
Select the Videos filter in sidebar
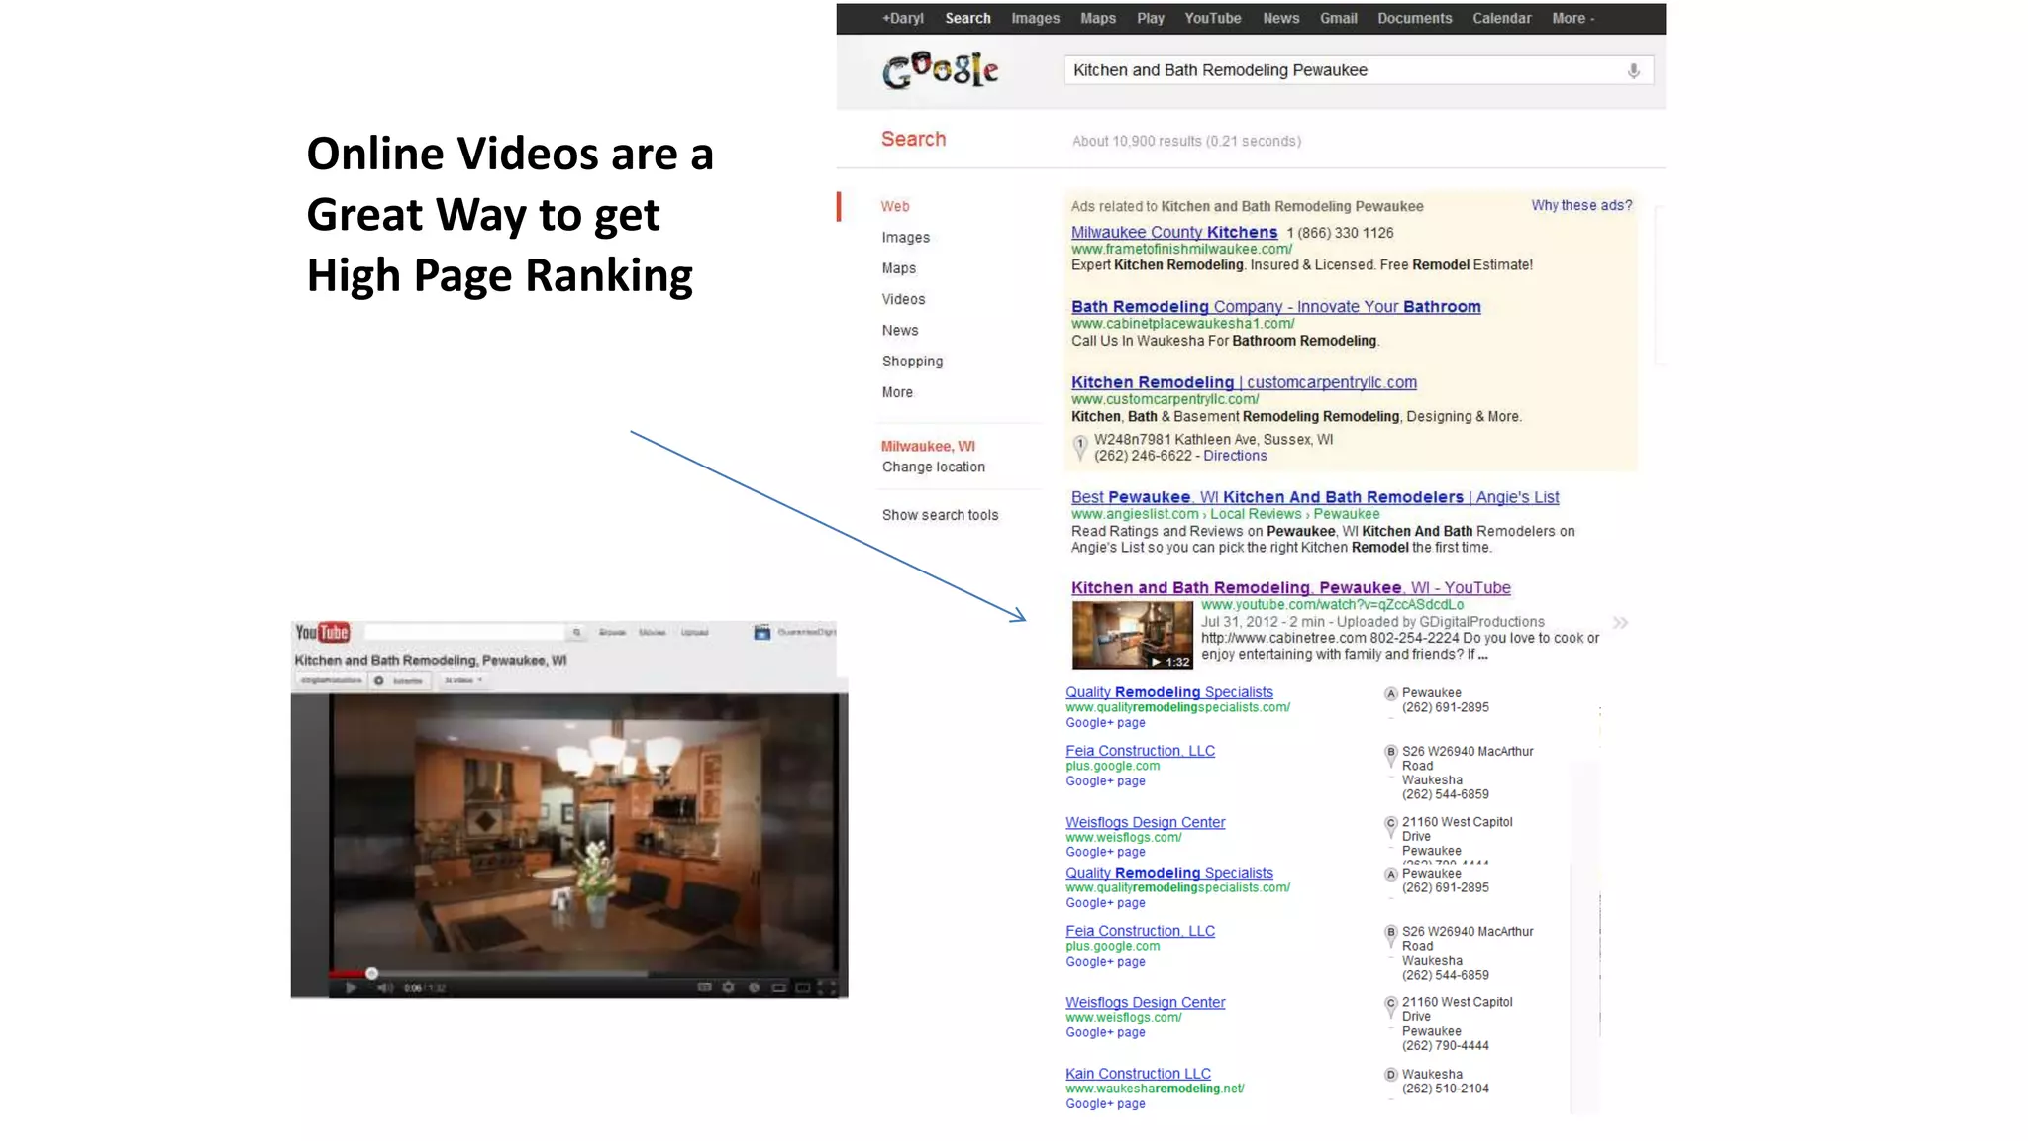[x=903, y=299]
